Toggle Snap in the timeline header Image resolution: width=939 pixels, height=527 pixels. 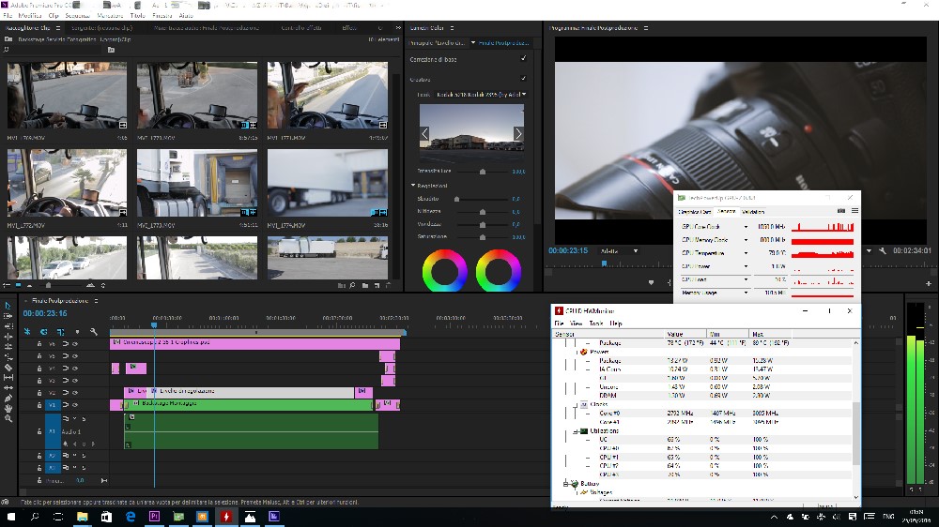(44, 331)
